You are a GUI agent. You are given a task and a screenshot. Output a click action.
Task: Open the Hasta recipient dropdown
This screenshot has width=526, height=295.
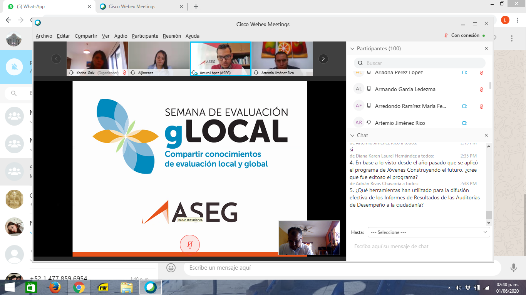coord(429,232)
